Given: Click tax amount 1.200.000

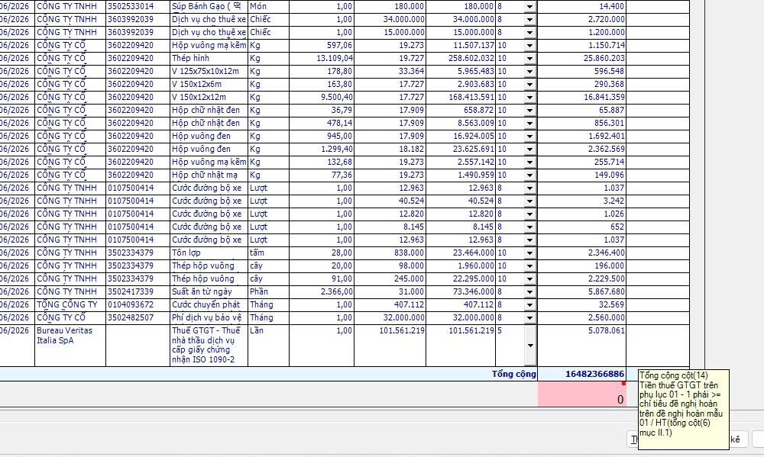Looking at the screenshot, I should pyautogui.click(x=581, y=33).
